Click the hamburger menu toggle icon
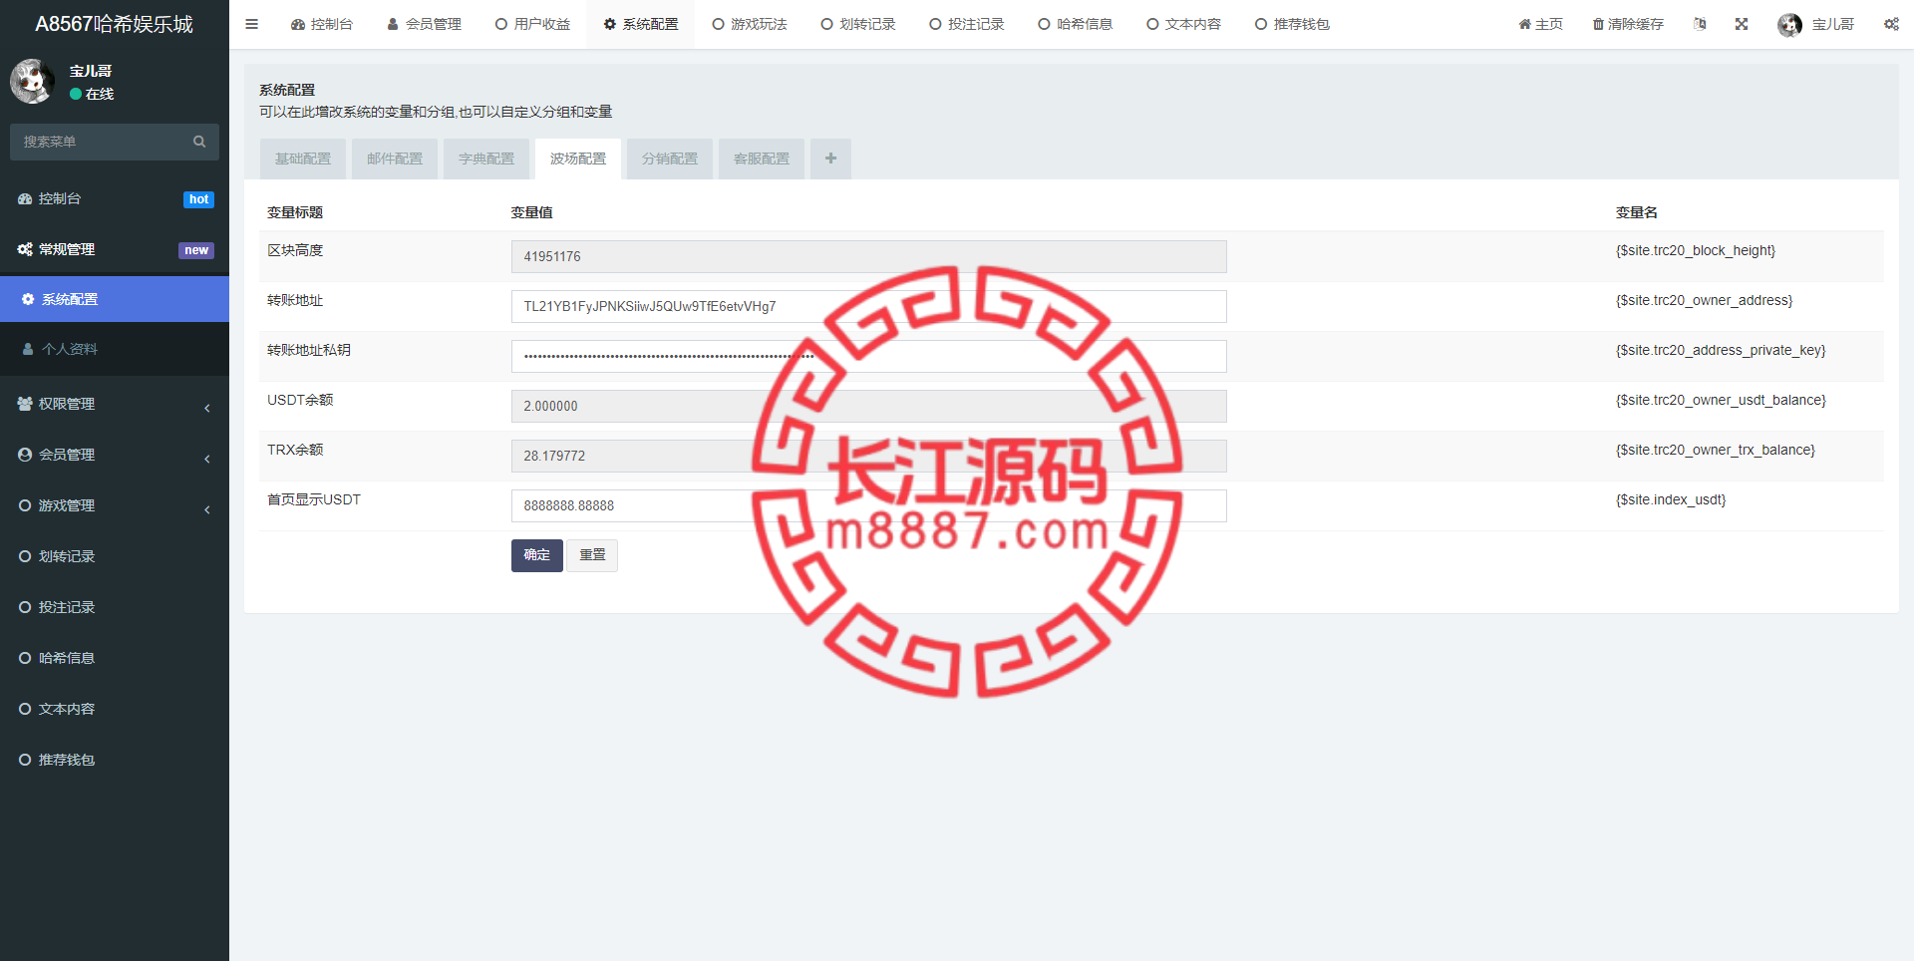 (251, 24)
